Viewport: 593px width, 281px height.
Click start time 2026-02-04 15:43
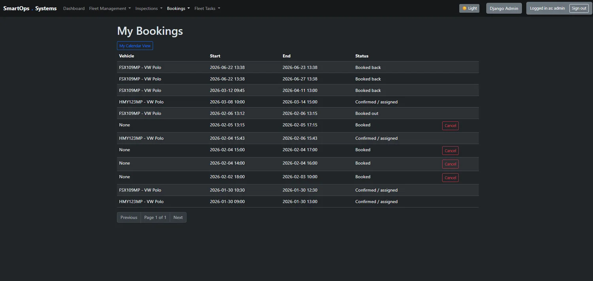click(227, 138)
